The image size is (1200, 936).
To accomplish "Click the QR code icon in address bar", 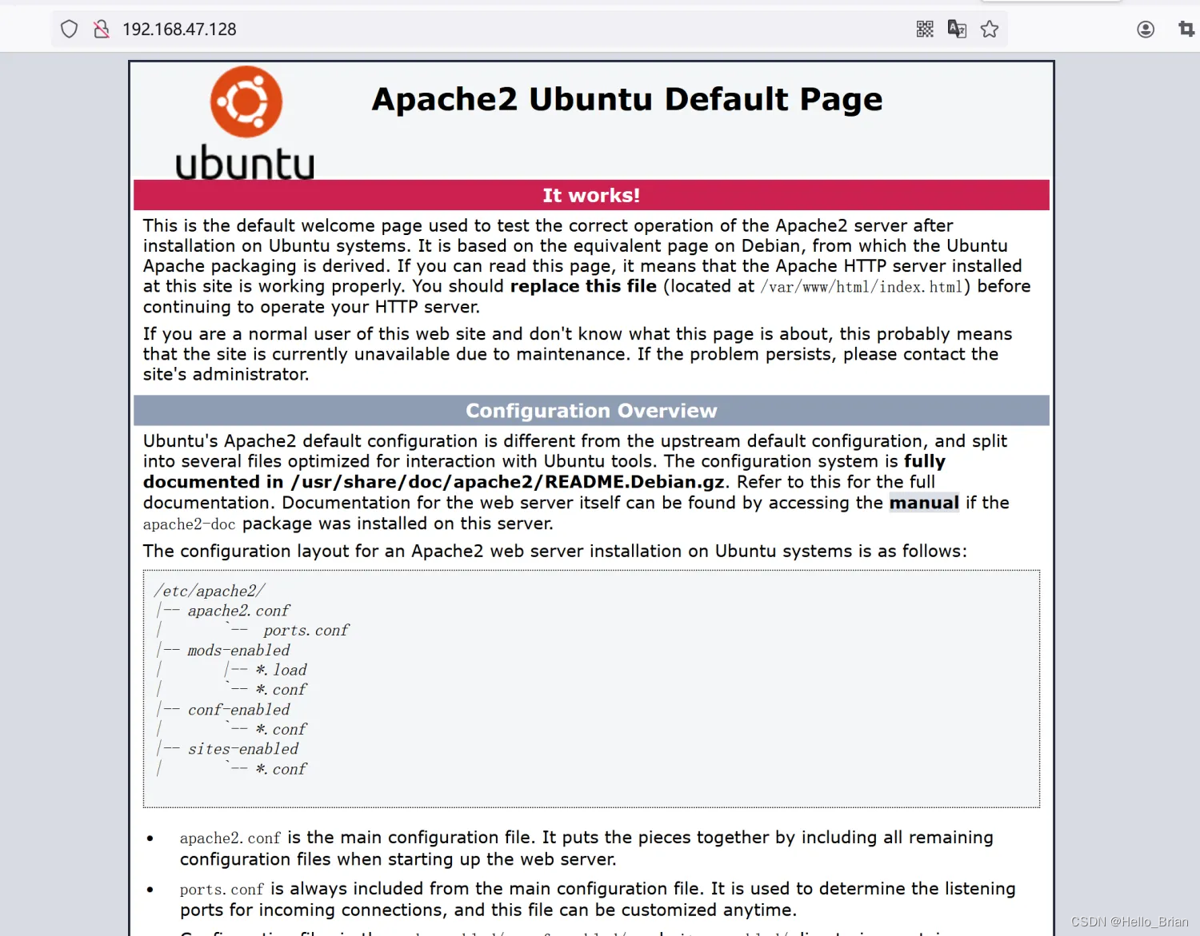I will click(x=925, y=30).
